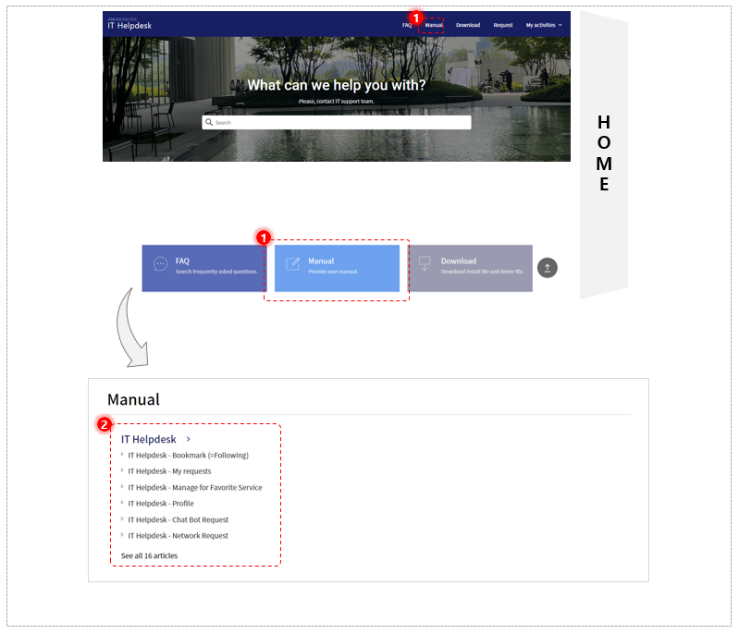Click 'Please, contact IT support team.' text

coord(337,102)
